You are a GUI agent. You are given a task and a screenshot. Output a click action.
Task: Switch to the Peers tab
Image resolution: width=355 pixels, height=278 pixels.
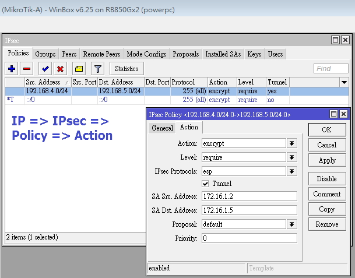pyautogui.click(x=69, y=54)
